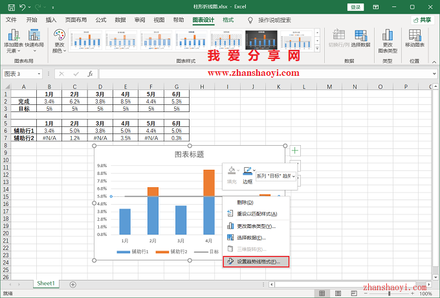Viewport: 440px width, 298px height.
Task: Click the formula bar cancel X icon
Action: tap(61, 74)
